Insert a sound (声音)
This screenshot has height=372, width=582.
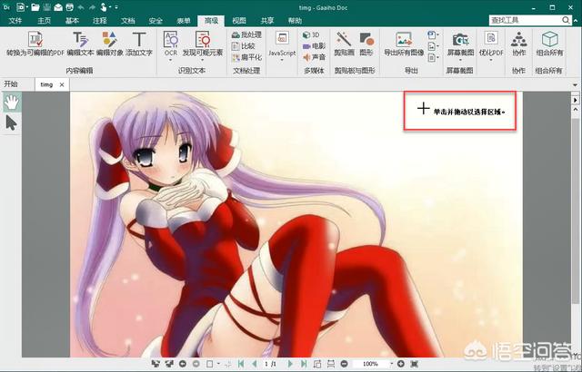(314, 57)
